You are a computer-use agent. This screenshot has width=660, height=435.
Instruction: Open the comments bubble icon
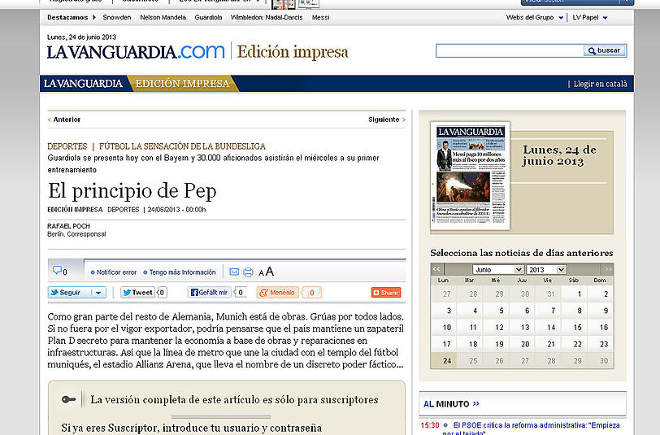pyautogui.click(x=57, y=270)
